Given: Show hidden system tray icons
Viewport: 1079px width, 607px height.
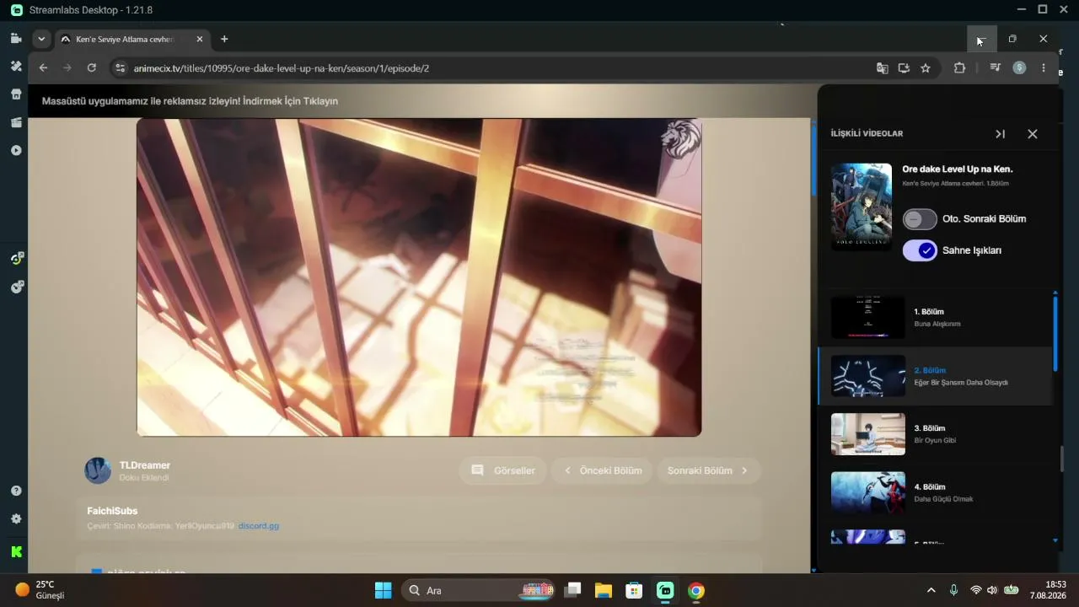Looking at the screenshot, I should click(931, 590).
